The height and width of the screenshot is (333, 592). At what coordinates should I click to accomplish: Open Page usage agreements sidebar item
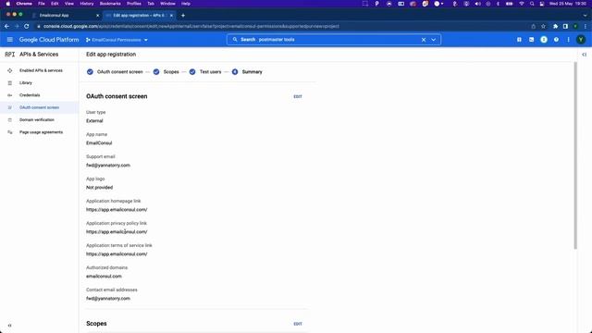(41, 132)
